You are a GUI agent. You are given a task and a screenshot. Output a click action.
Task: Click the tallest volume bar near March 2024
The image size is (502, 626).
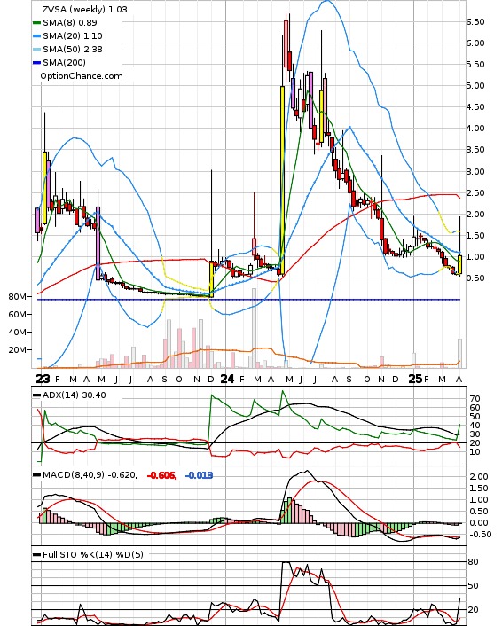[x=254, y=328]
